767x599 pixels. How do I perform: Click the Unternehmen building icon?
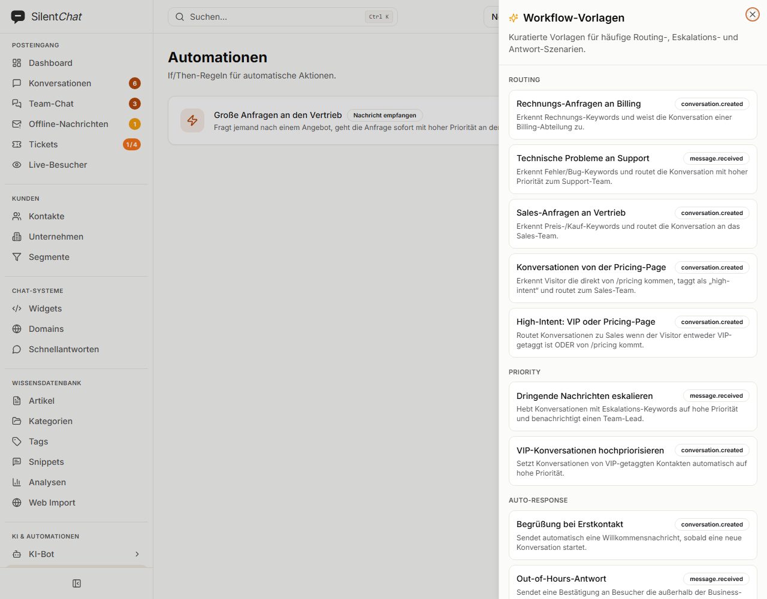click(x=17, y=237)
